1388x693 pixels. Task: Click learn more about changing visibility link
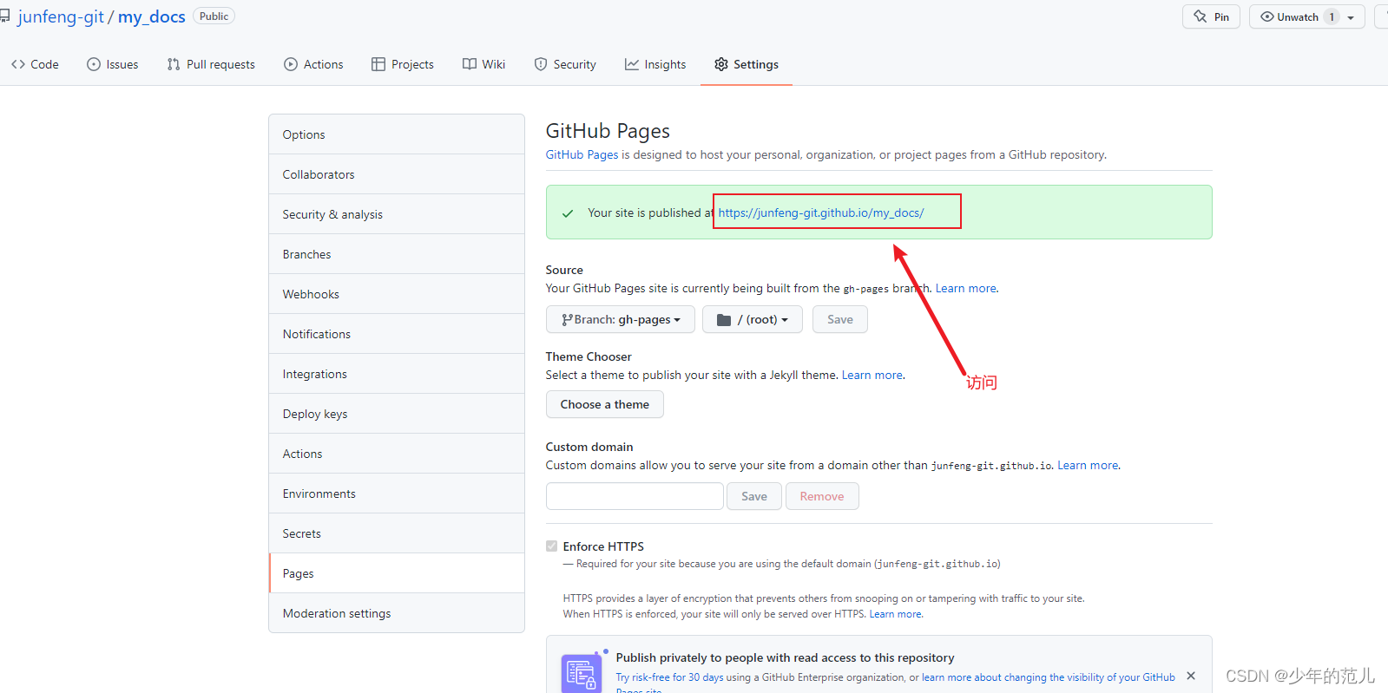click(x=1048, y=677)
